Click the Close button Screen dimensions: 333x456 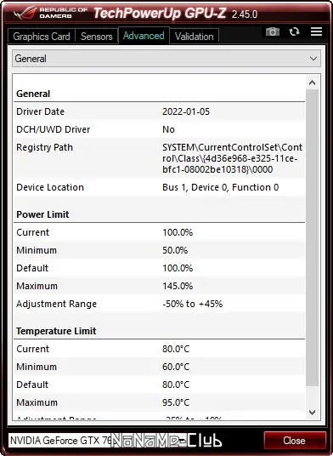coord(294,441)
